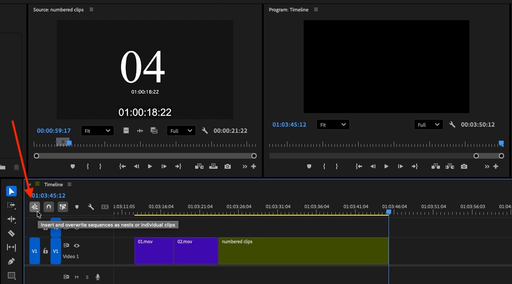Step forward one frame in Source monitor
The image size is (512, 284).
point(164,167)
